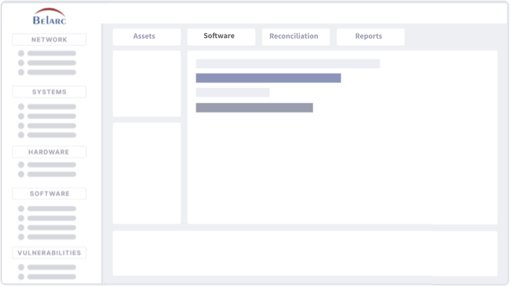Click the Belarc logo
The width and height of the screenshot is (510, 286).
pyautogui.click(x=49, y=16)
